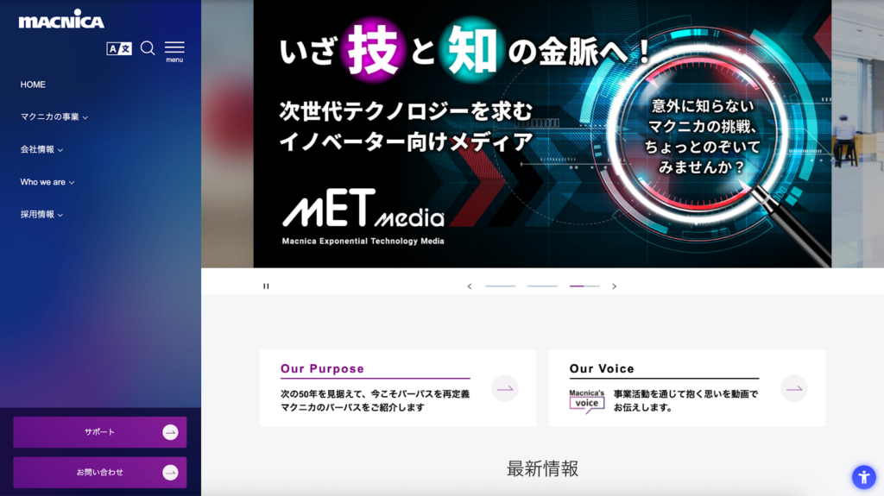Image resolution: width=884 pixels, height=496 pixels.
Task: Jump to second carousel slide indicator
Action: coord(542,286)
